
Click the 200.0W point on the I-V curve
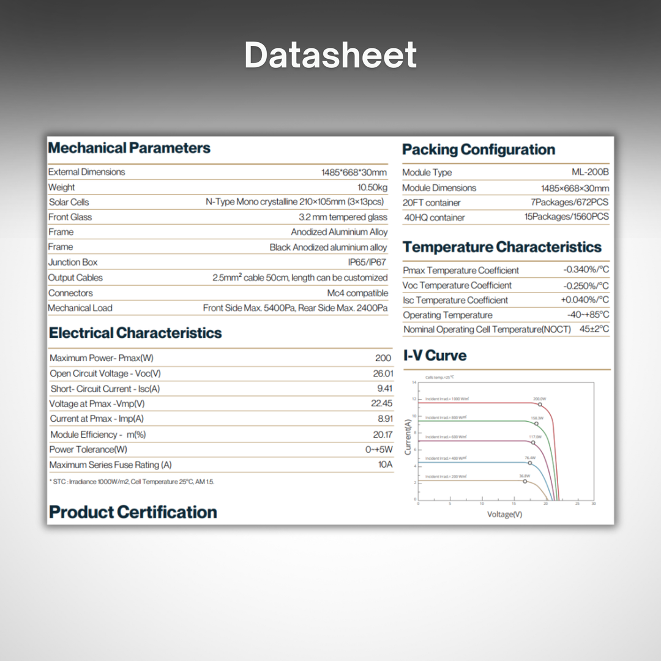click(x=540, y=405)
